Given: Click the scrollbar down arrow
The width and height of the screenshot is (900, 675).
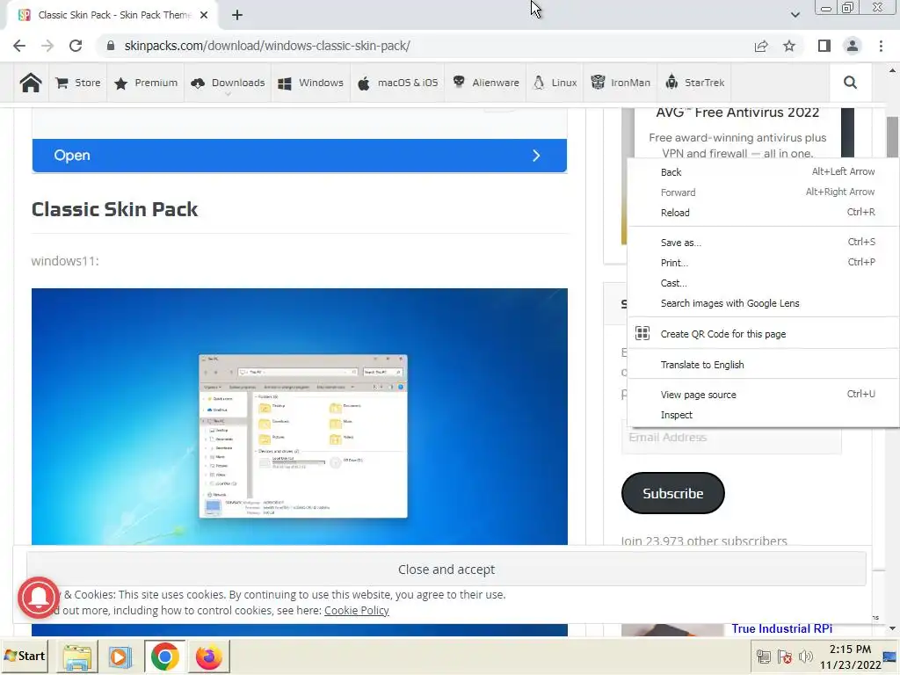Looking at the screenshot, I should (892, 629).
